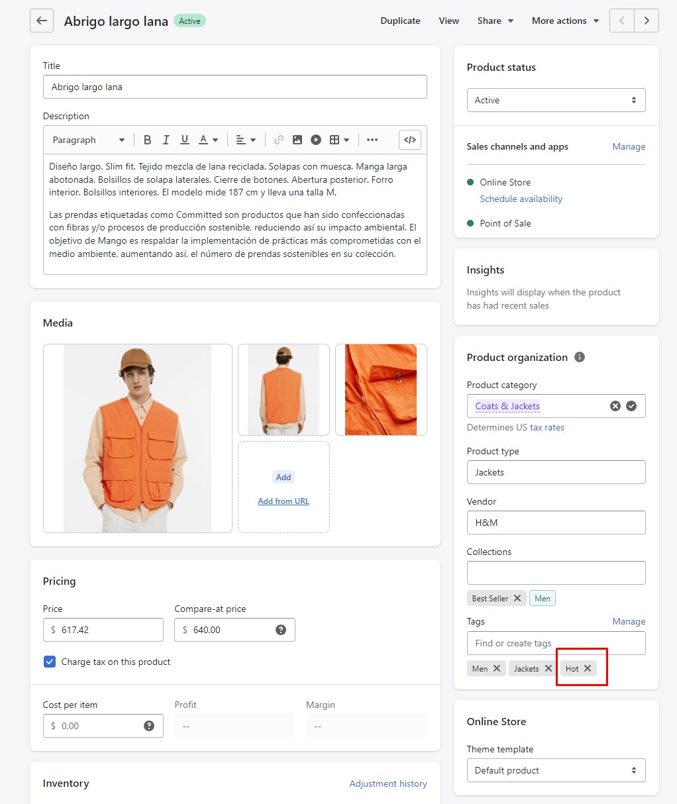
Task: Open the Theme template dropdown
Action: coord(556,770)
